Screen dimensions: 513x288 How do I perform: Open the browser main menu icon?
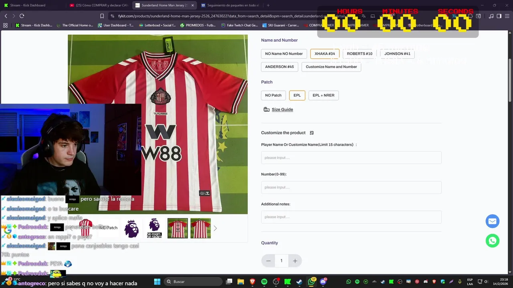(x=507, y=16)
